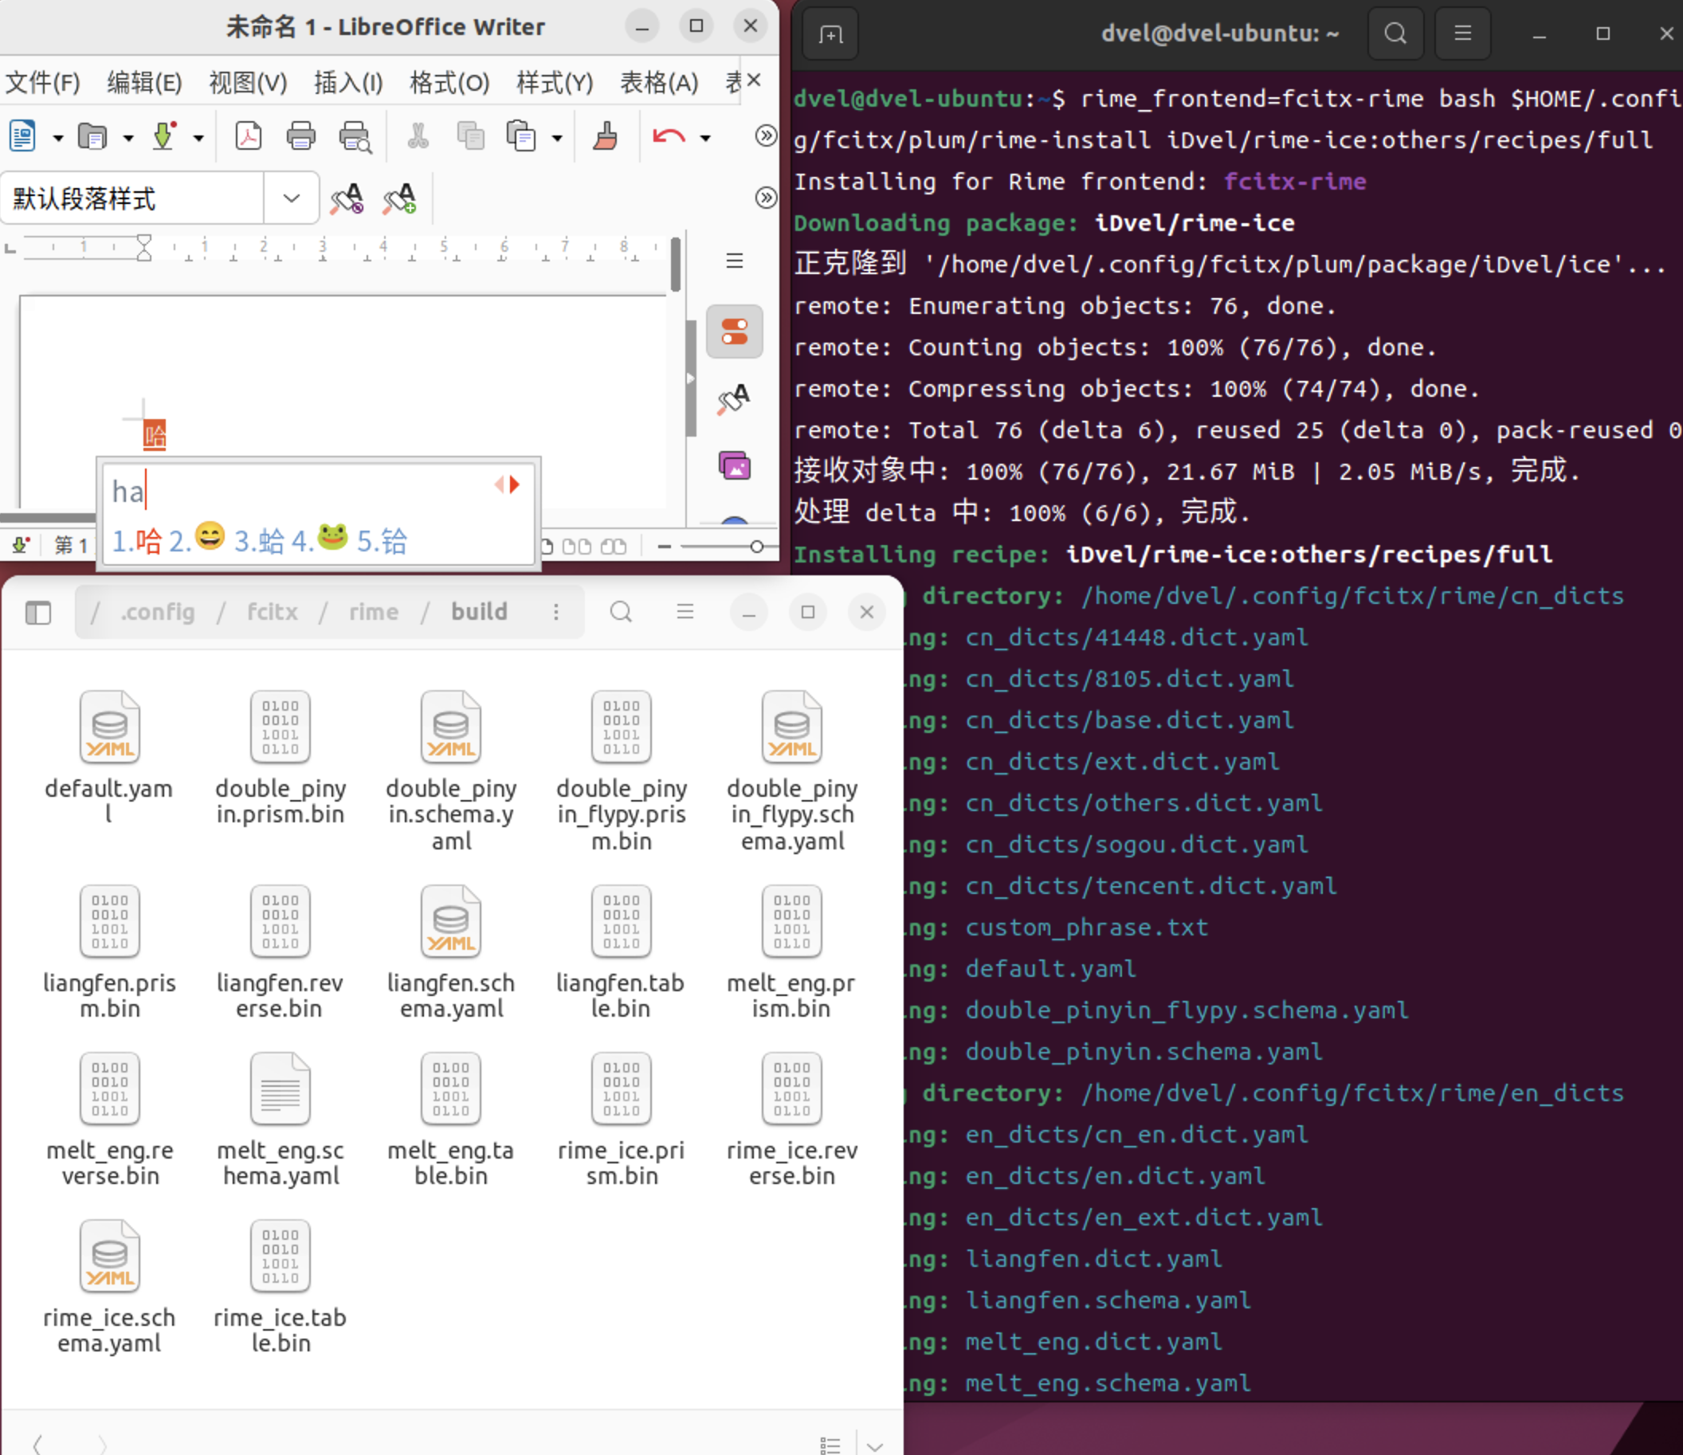The width and height of the screenshot is (1683, 1455).
Task: Click the Writer zoom slider handle
Action: [756, 547]
